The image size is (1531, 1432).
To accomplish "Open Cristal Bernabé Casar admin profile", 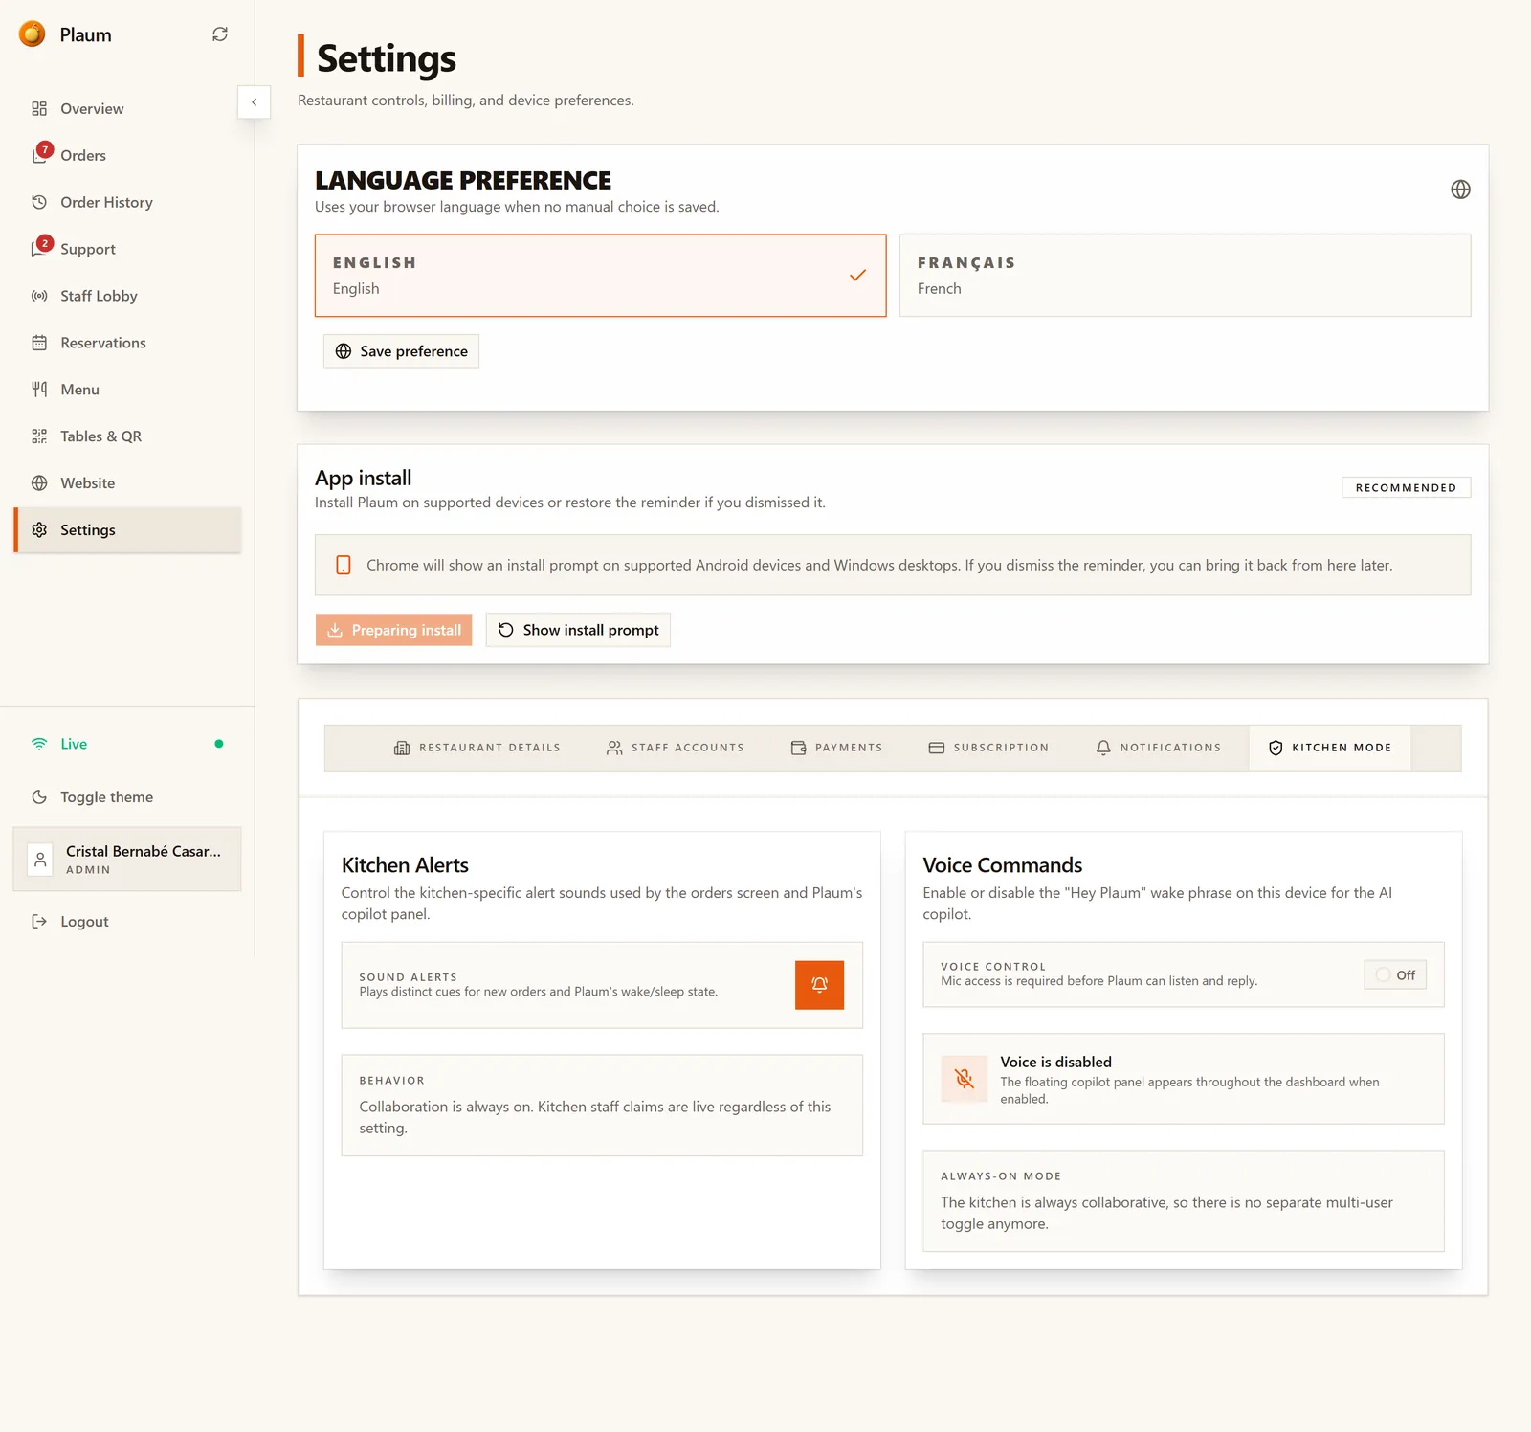I will point(126,859).
